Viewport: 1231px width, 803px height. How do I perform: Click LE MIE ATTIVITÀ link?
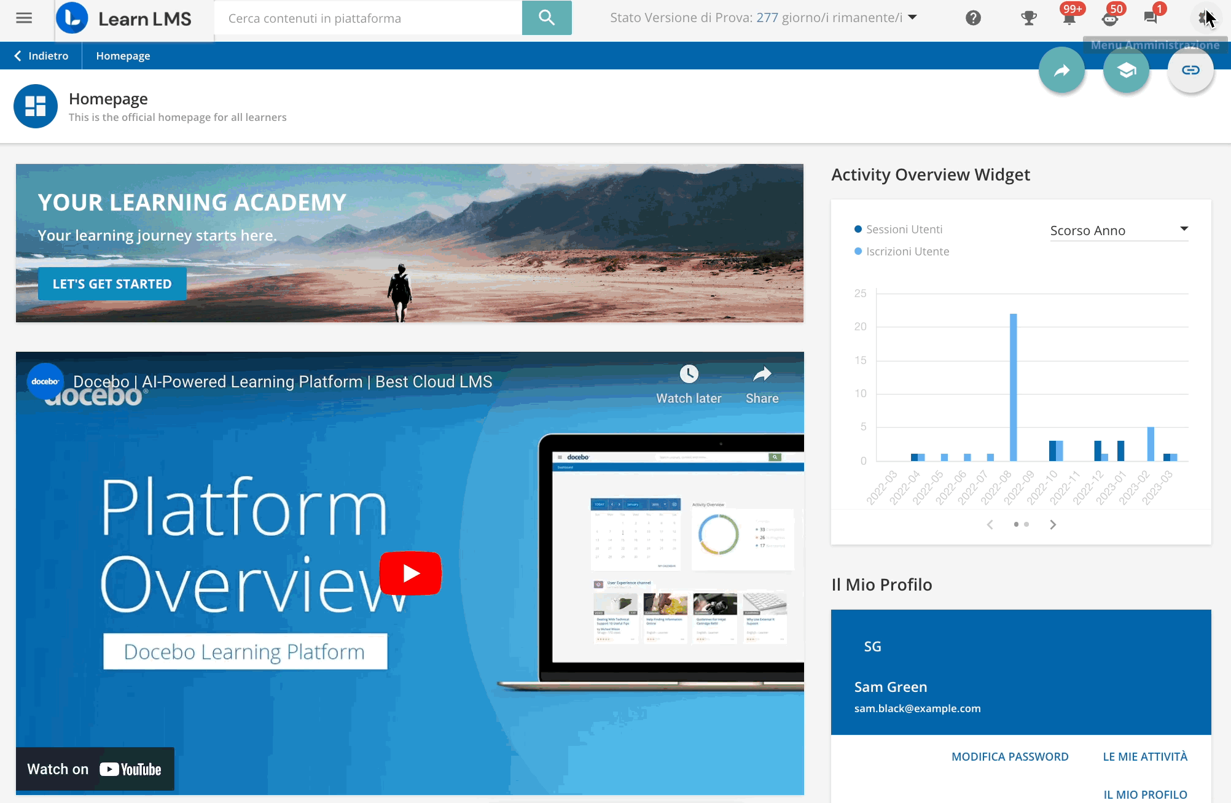1145,756
